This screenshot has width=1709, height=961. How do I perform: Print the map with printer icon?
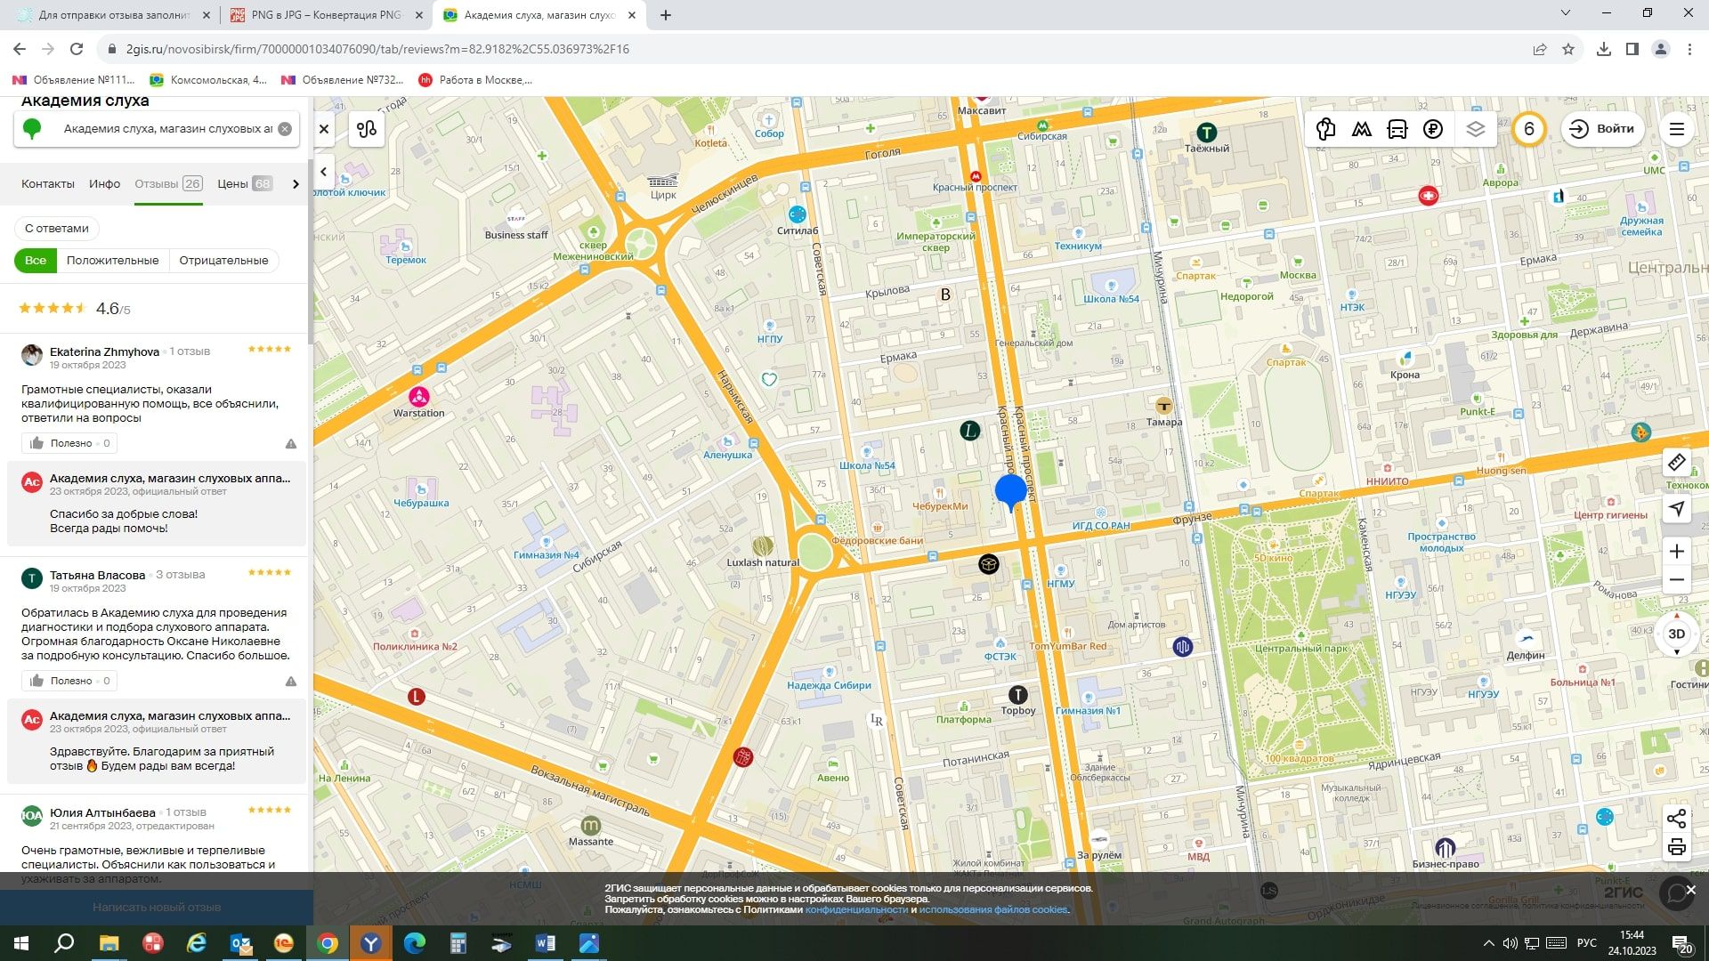1676,847
